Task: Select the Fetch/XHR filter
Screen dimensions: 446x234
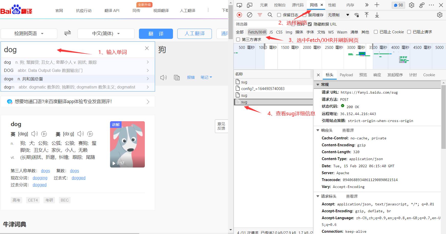Action: click(257, 32)
